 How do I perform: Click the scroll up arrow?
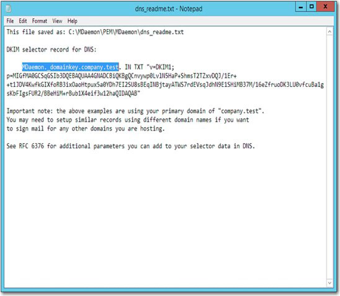pos(329,32)
